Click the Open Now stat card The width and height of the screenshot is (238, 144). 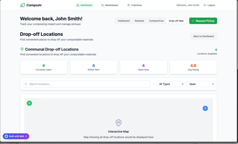pyautogui.click(x=144, y=67)
